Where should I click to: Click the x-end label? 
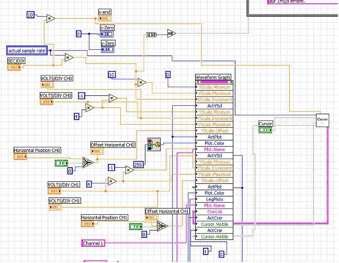coord(105,12)
